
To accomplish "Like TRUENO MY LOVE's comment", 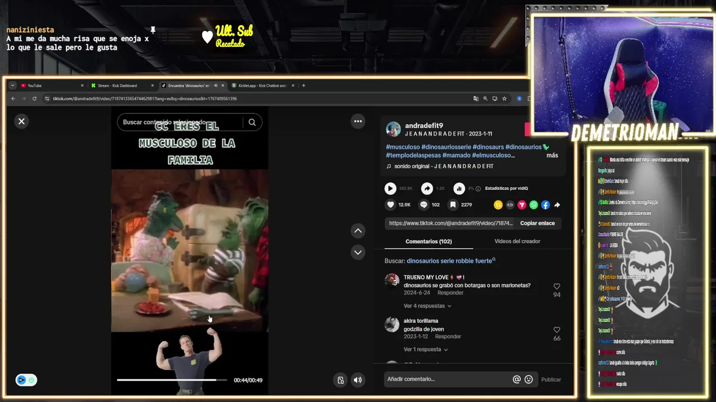I will [557, 286].
